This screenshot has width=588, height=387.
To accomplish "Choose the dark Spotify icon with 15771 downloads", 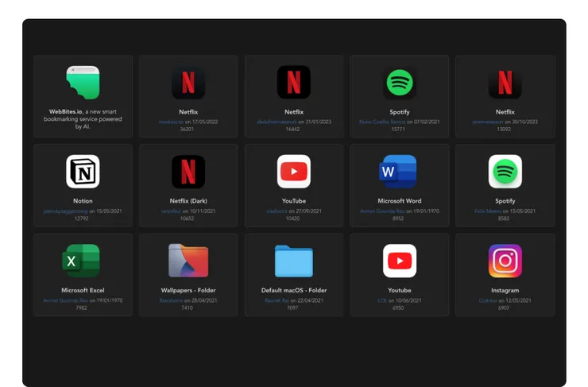I will tap(400, 83).
